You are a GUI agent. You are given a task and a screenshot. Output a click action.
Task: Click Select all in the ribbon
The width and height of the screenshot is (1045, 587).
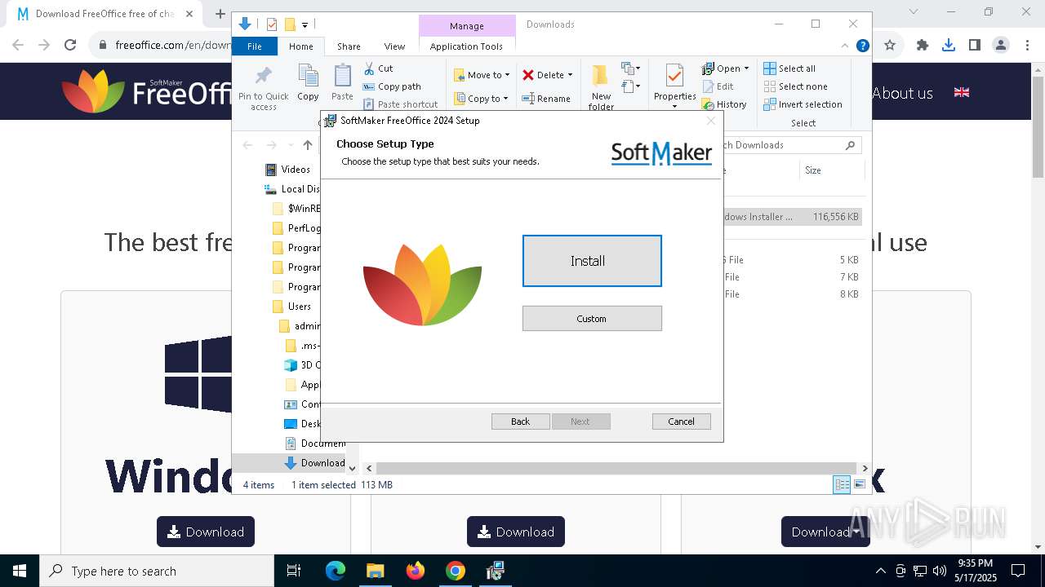pyautogui.click(x=789, y=68)
